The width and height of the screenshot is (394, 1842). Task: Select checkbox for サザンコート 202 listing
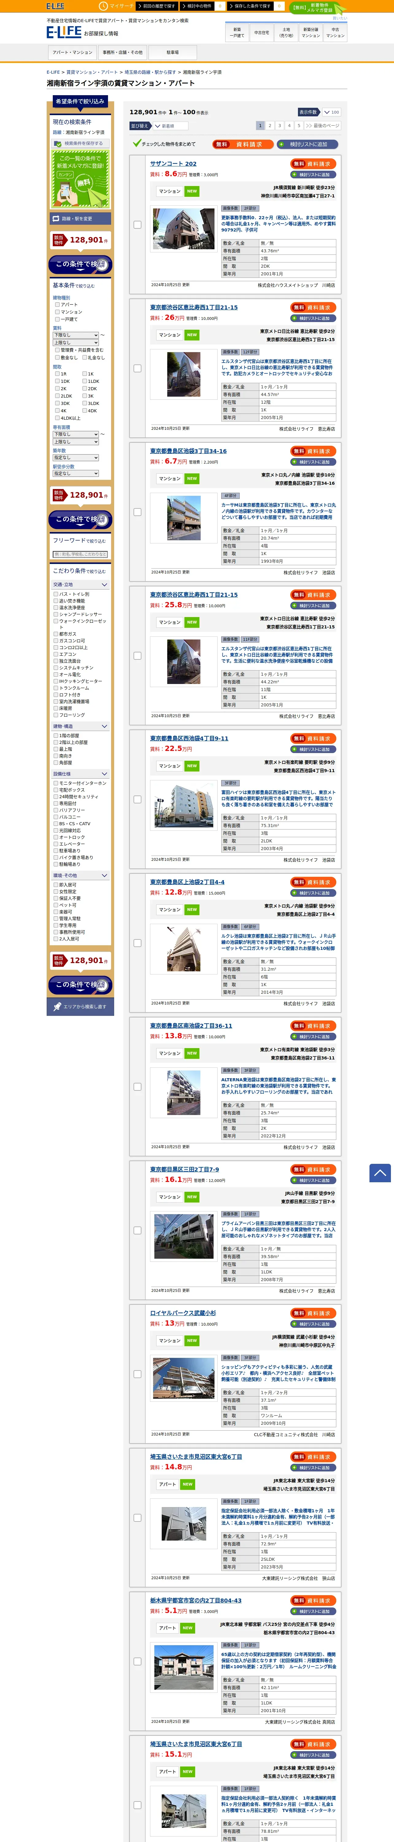click(x=137, y=224)
